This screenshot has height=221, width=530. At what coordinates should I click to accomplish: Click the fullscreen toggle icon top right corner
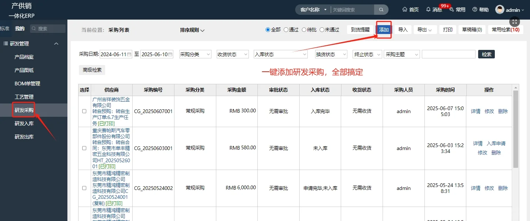514,21
